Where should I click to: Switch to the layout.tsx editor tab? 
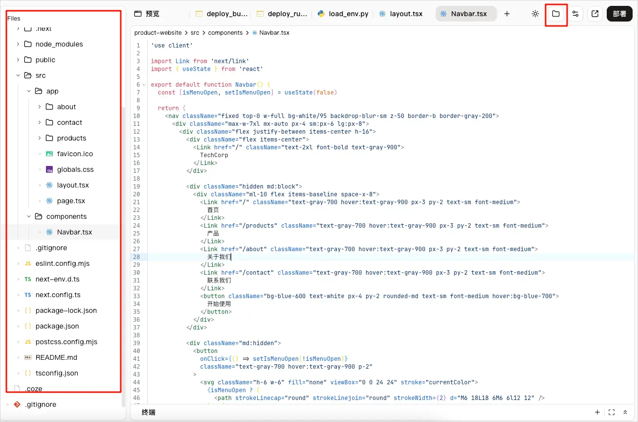pyautogui.click(x=401, y=14)
